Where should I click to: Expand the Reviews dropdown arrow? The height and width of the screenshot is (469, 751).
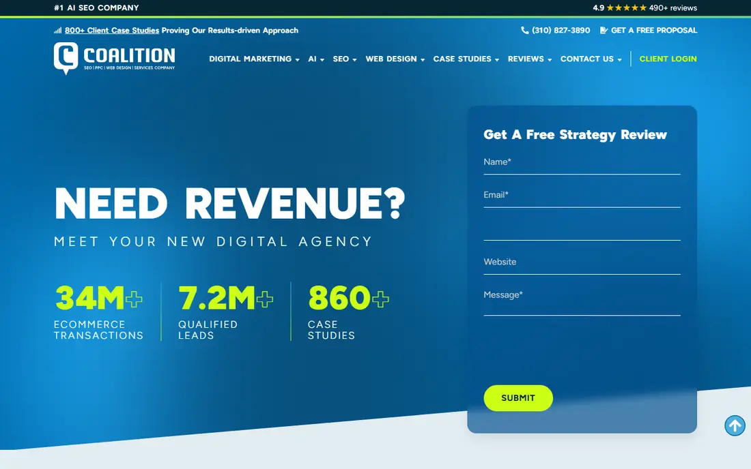coord(550,60)
